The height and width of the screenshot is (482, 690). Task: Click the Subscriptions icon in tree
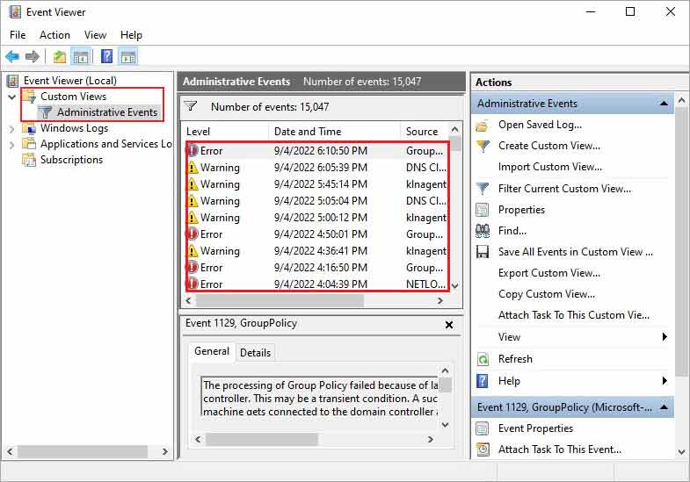pos(29,160)
